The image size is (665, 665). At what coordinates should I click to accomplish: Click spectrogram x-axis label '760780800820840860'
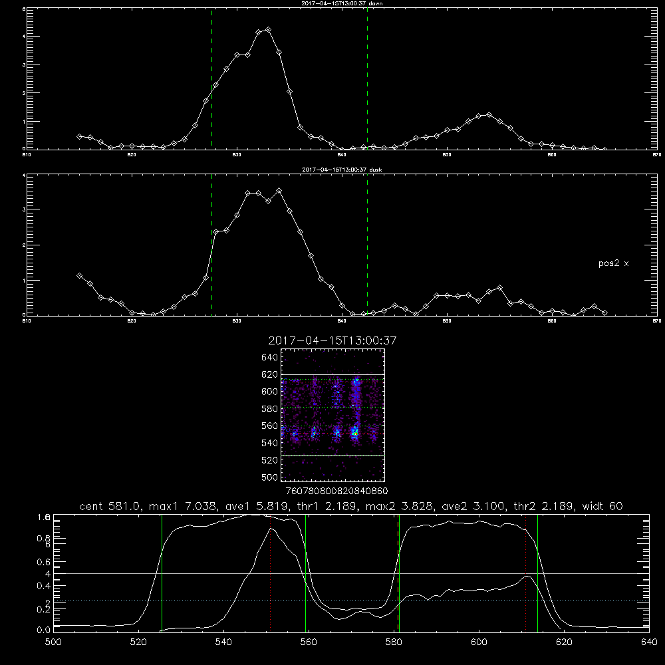click(x=336, y=491)
